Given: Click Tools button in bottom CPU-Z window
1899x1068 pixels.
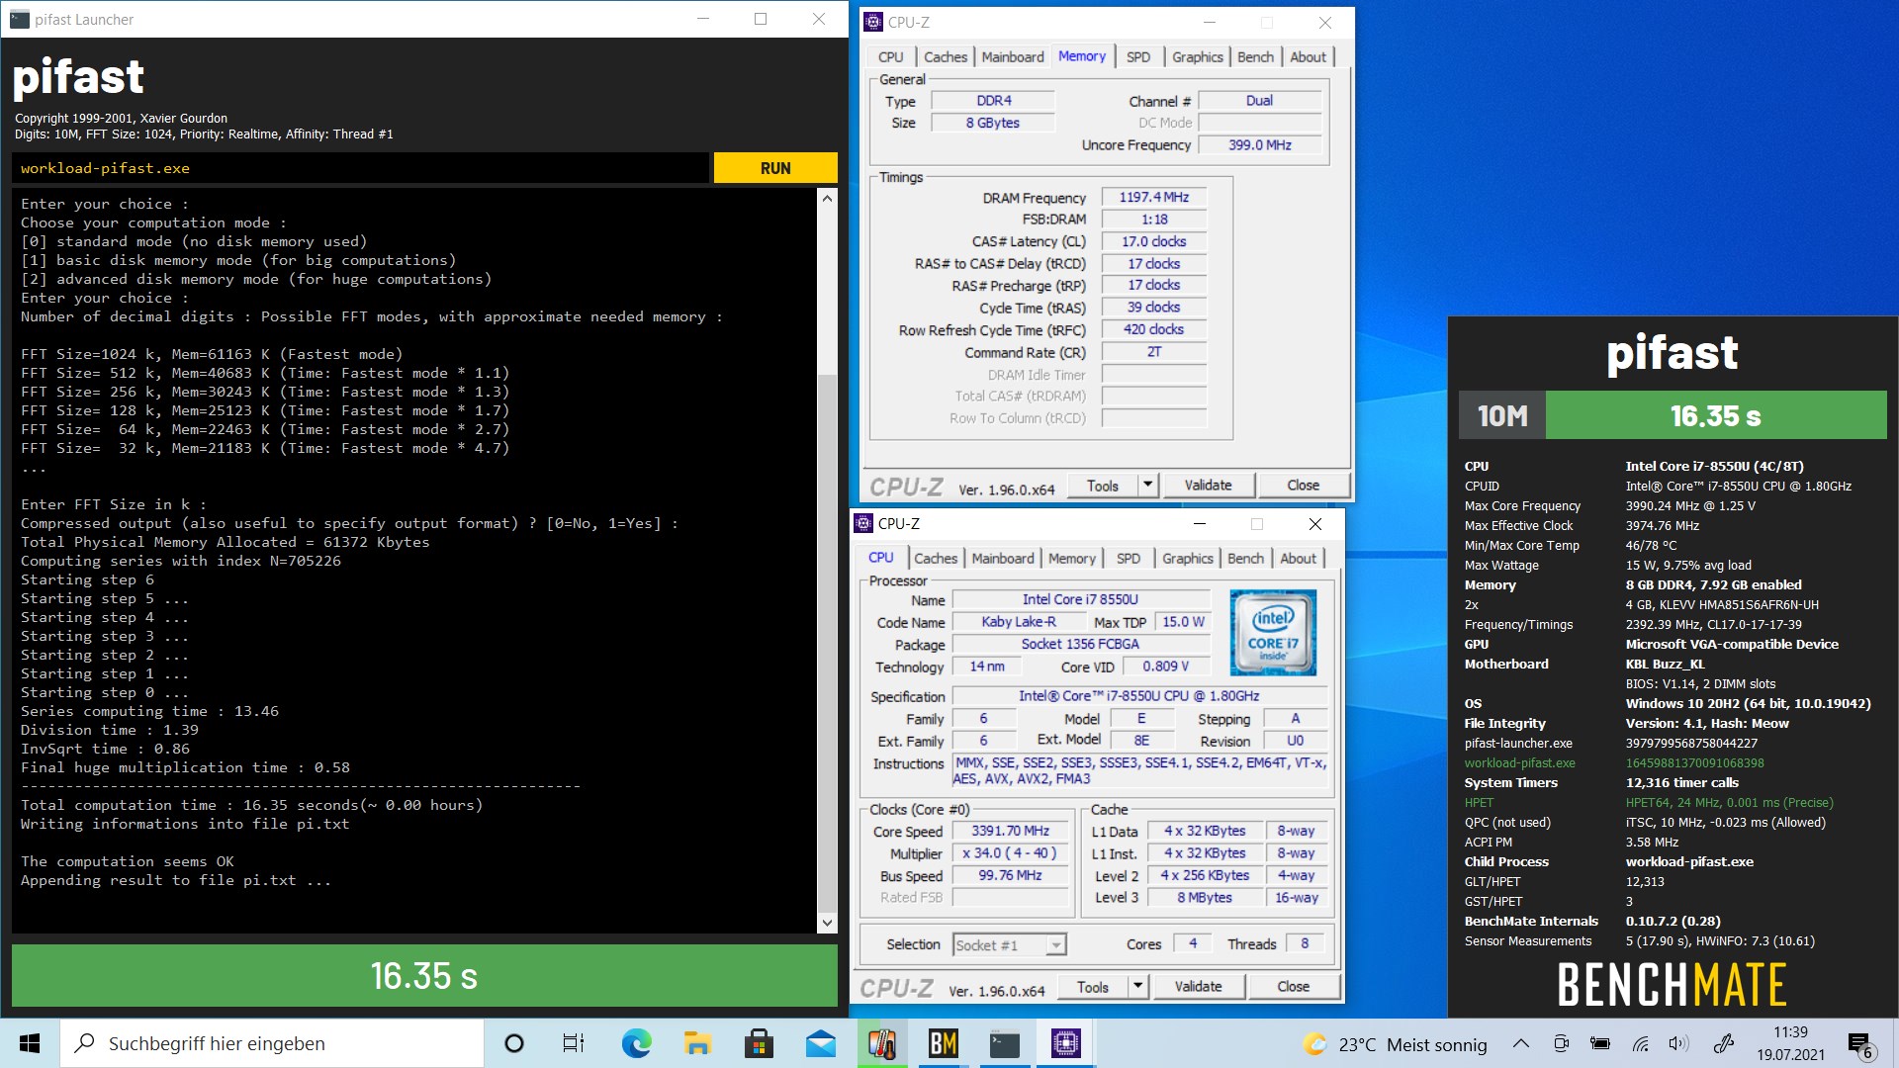Looking at the screenshot, I should [1093, 987].
